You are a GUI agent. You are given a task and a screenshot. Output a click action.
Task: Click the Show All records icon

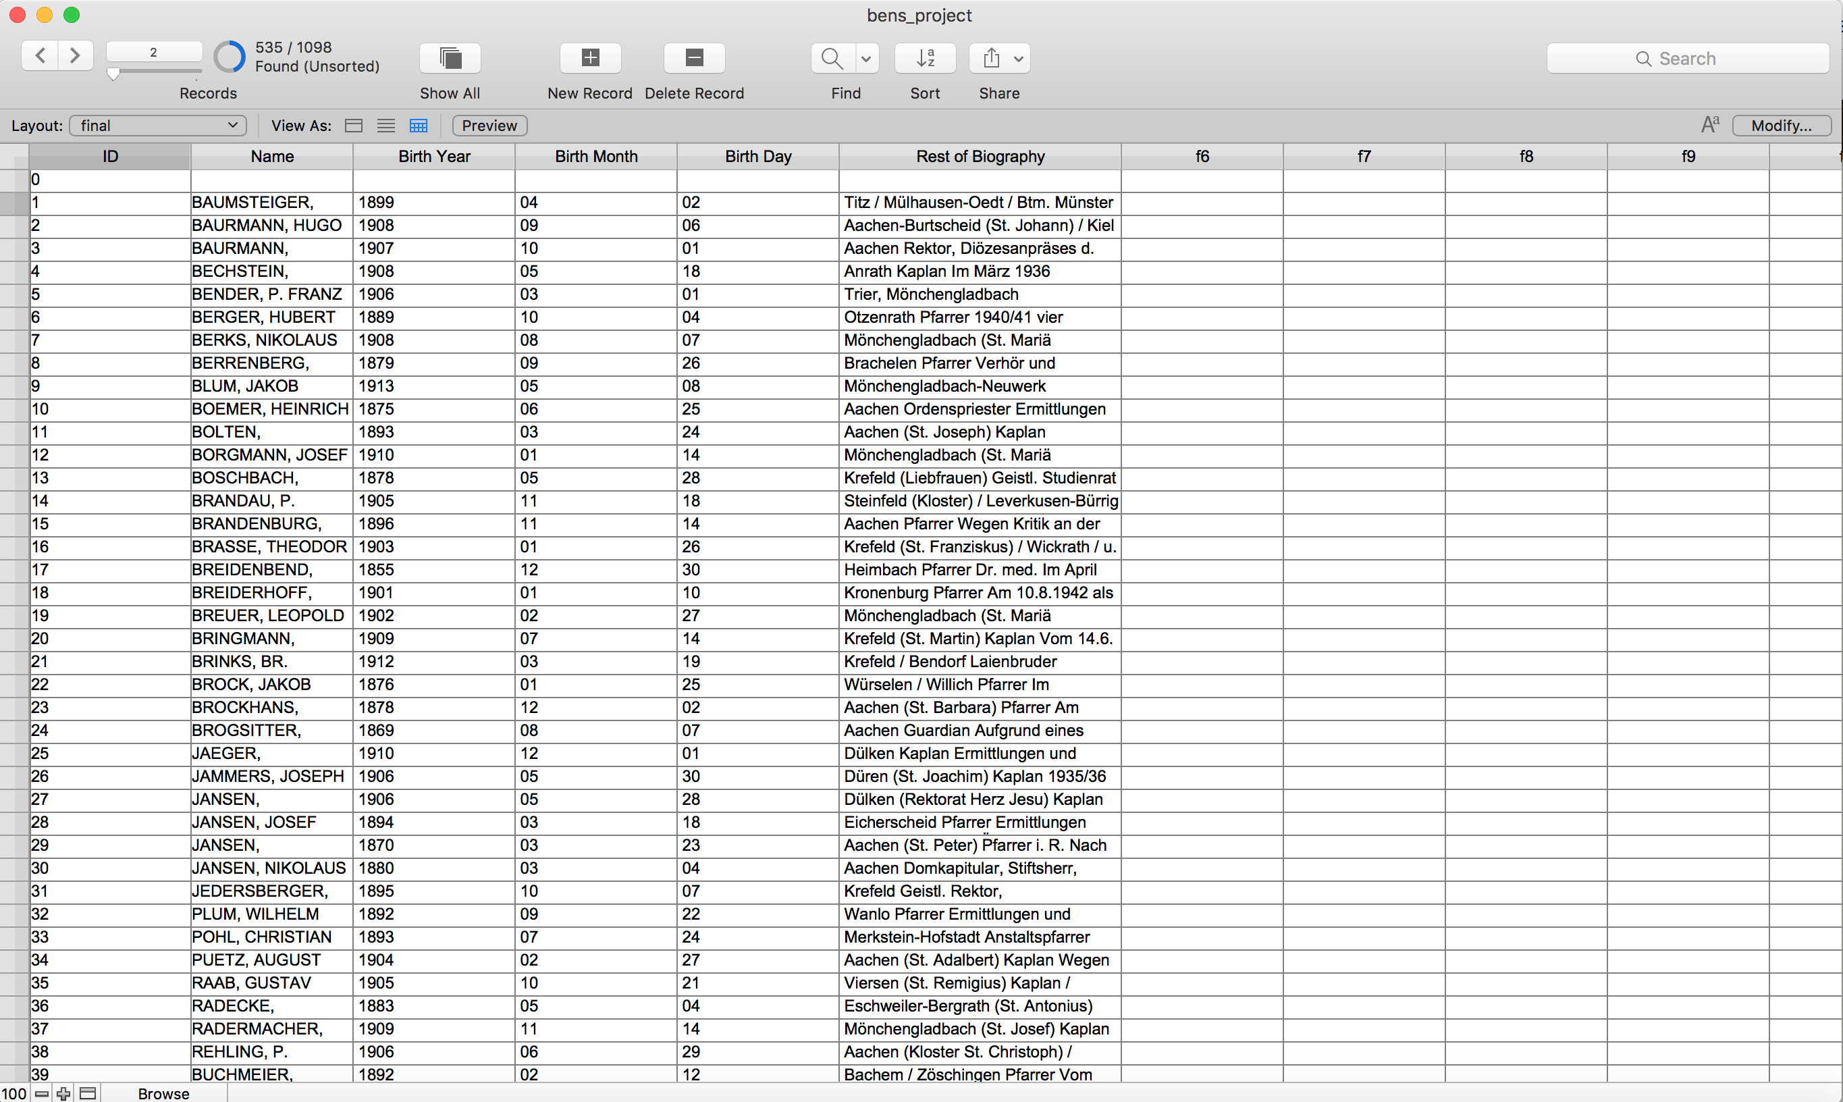[450, 58]
